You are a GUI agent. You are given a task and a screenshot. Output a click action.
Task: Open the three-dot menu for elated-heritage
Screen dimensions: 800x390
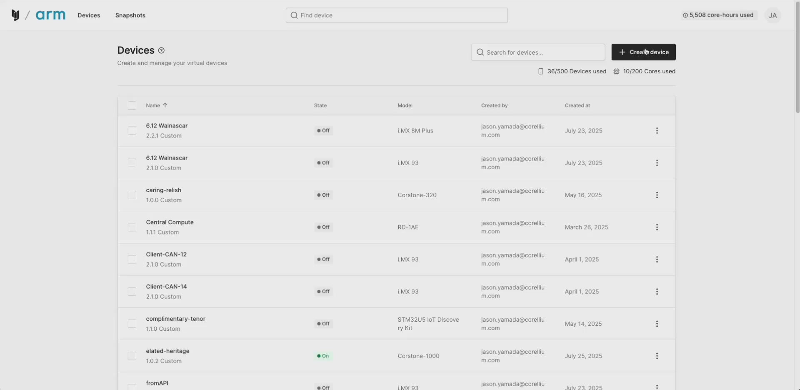(x=657, y=356)
